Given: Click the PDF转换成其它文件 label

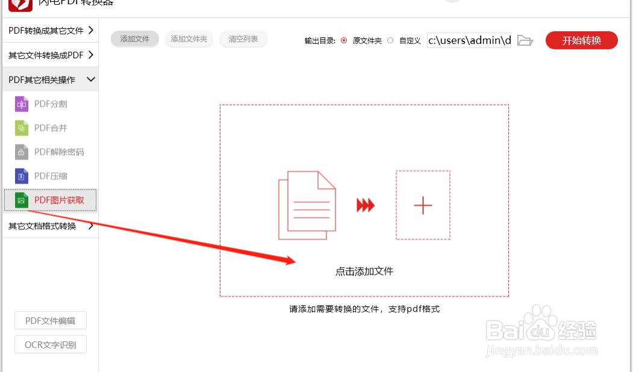Looking at the screenshot, I should pos(46,31).
